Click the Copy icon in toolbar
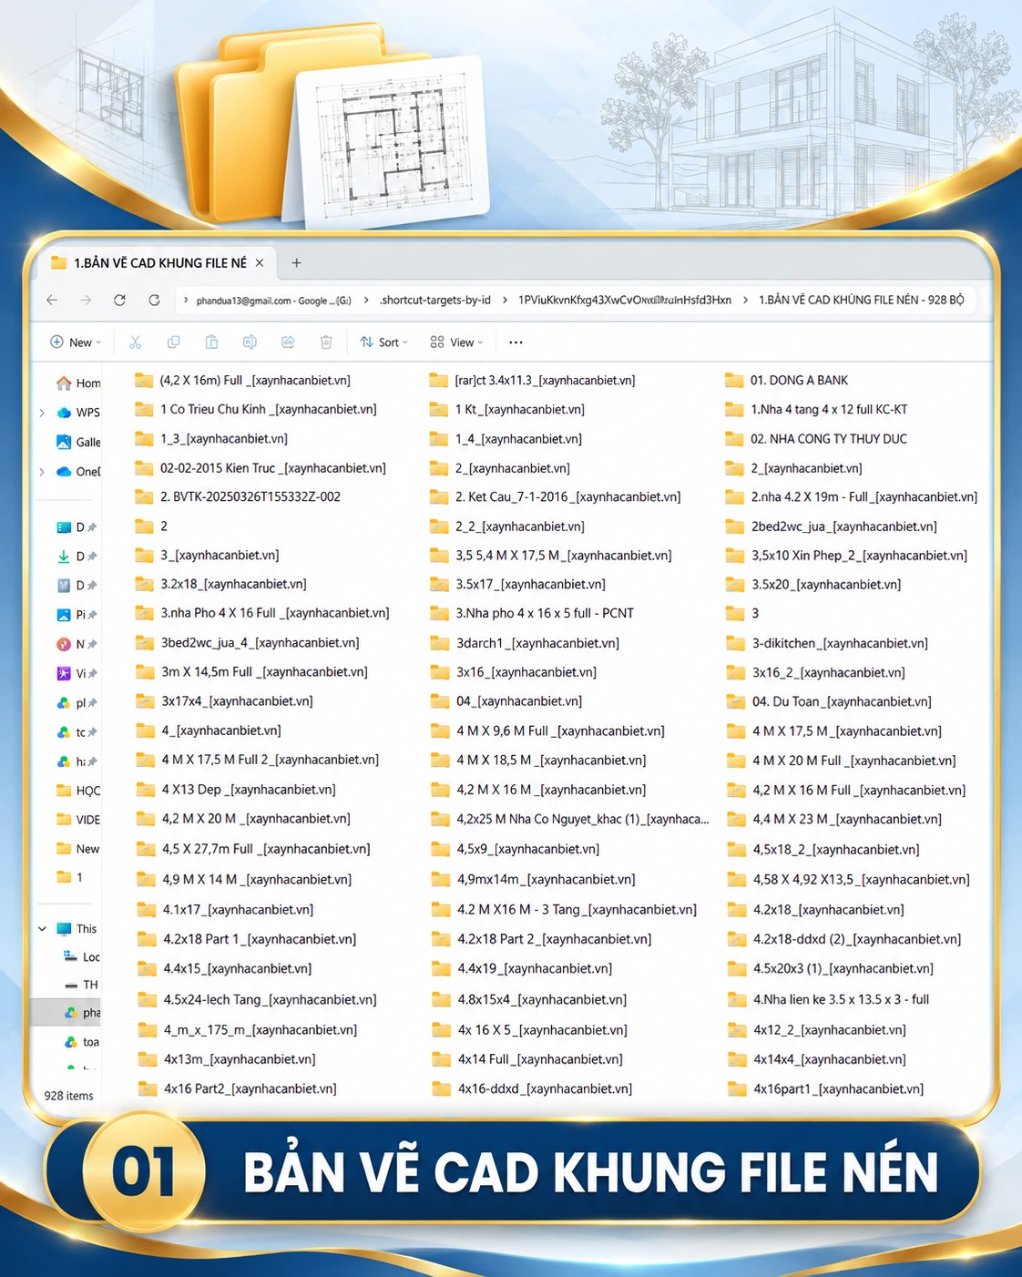This screenshot has height=1277, width=1022. 173,342
